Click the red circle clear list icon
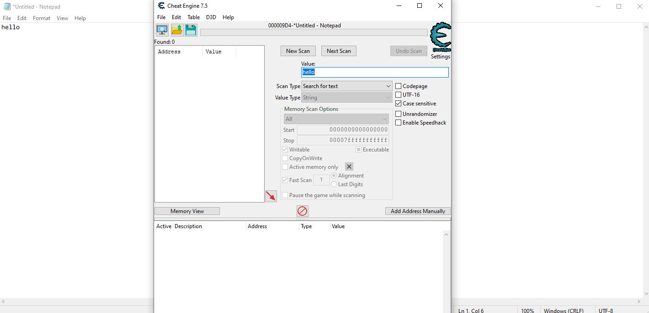 [303, 211]
